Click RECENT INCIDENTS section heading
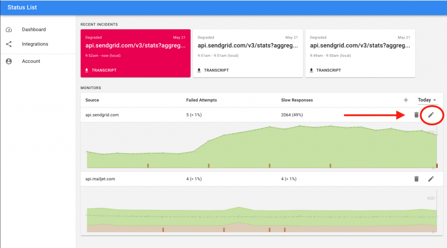Screen dimensions: 447x248 tap(99, 24)
